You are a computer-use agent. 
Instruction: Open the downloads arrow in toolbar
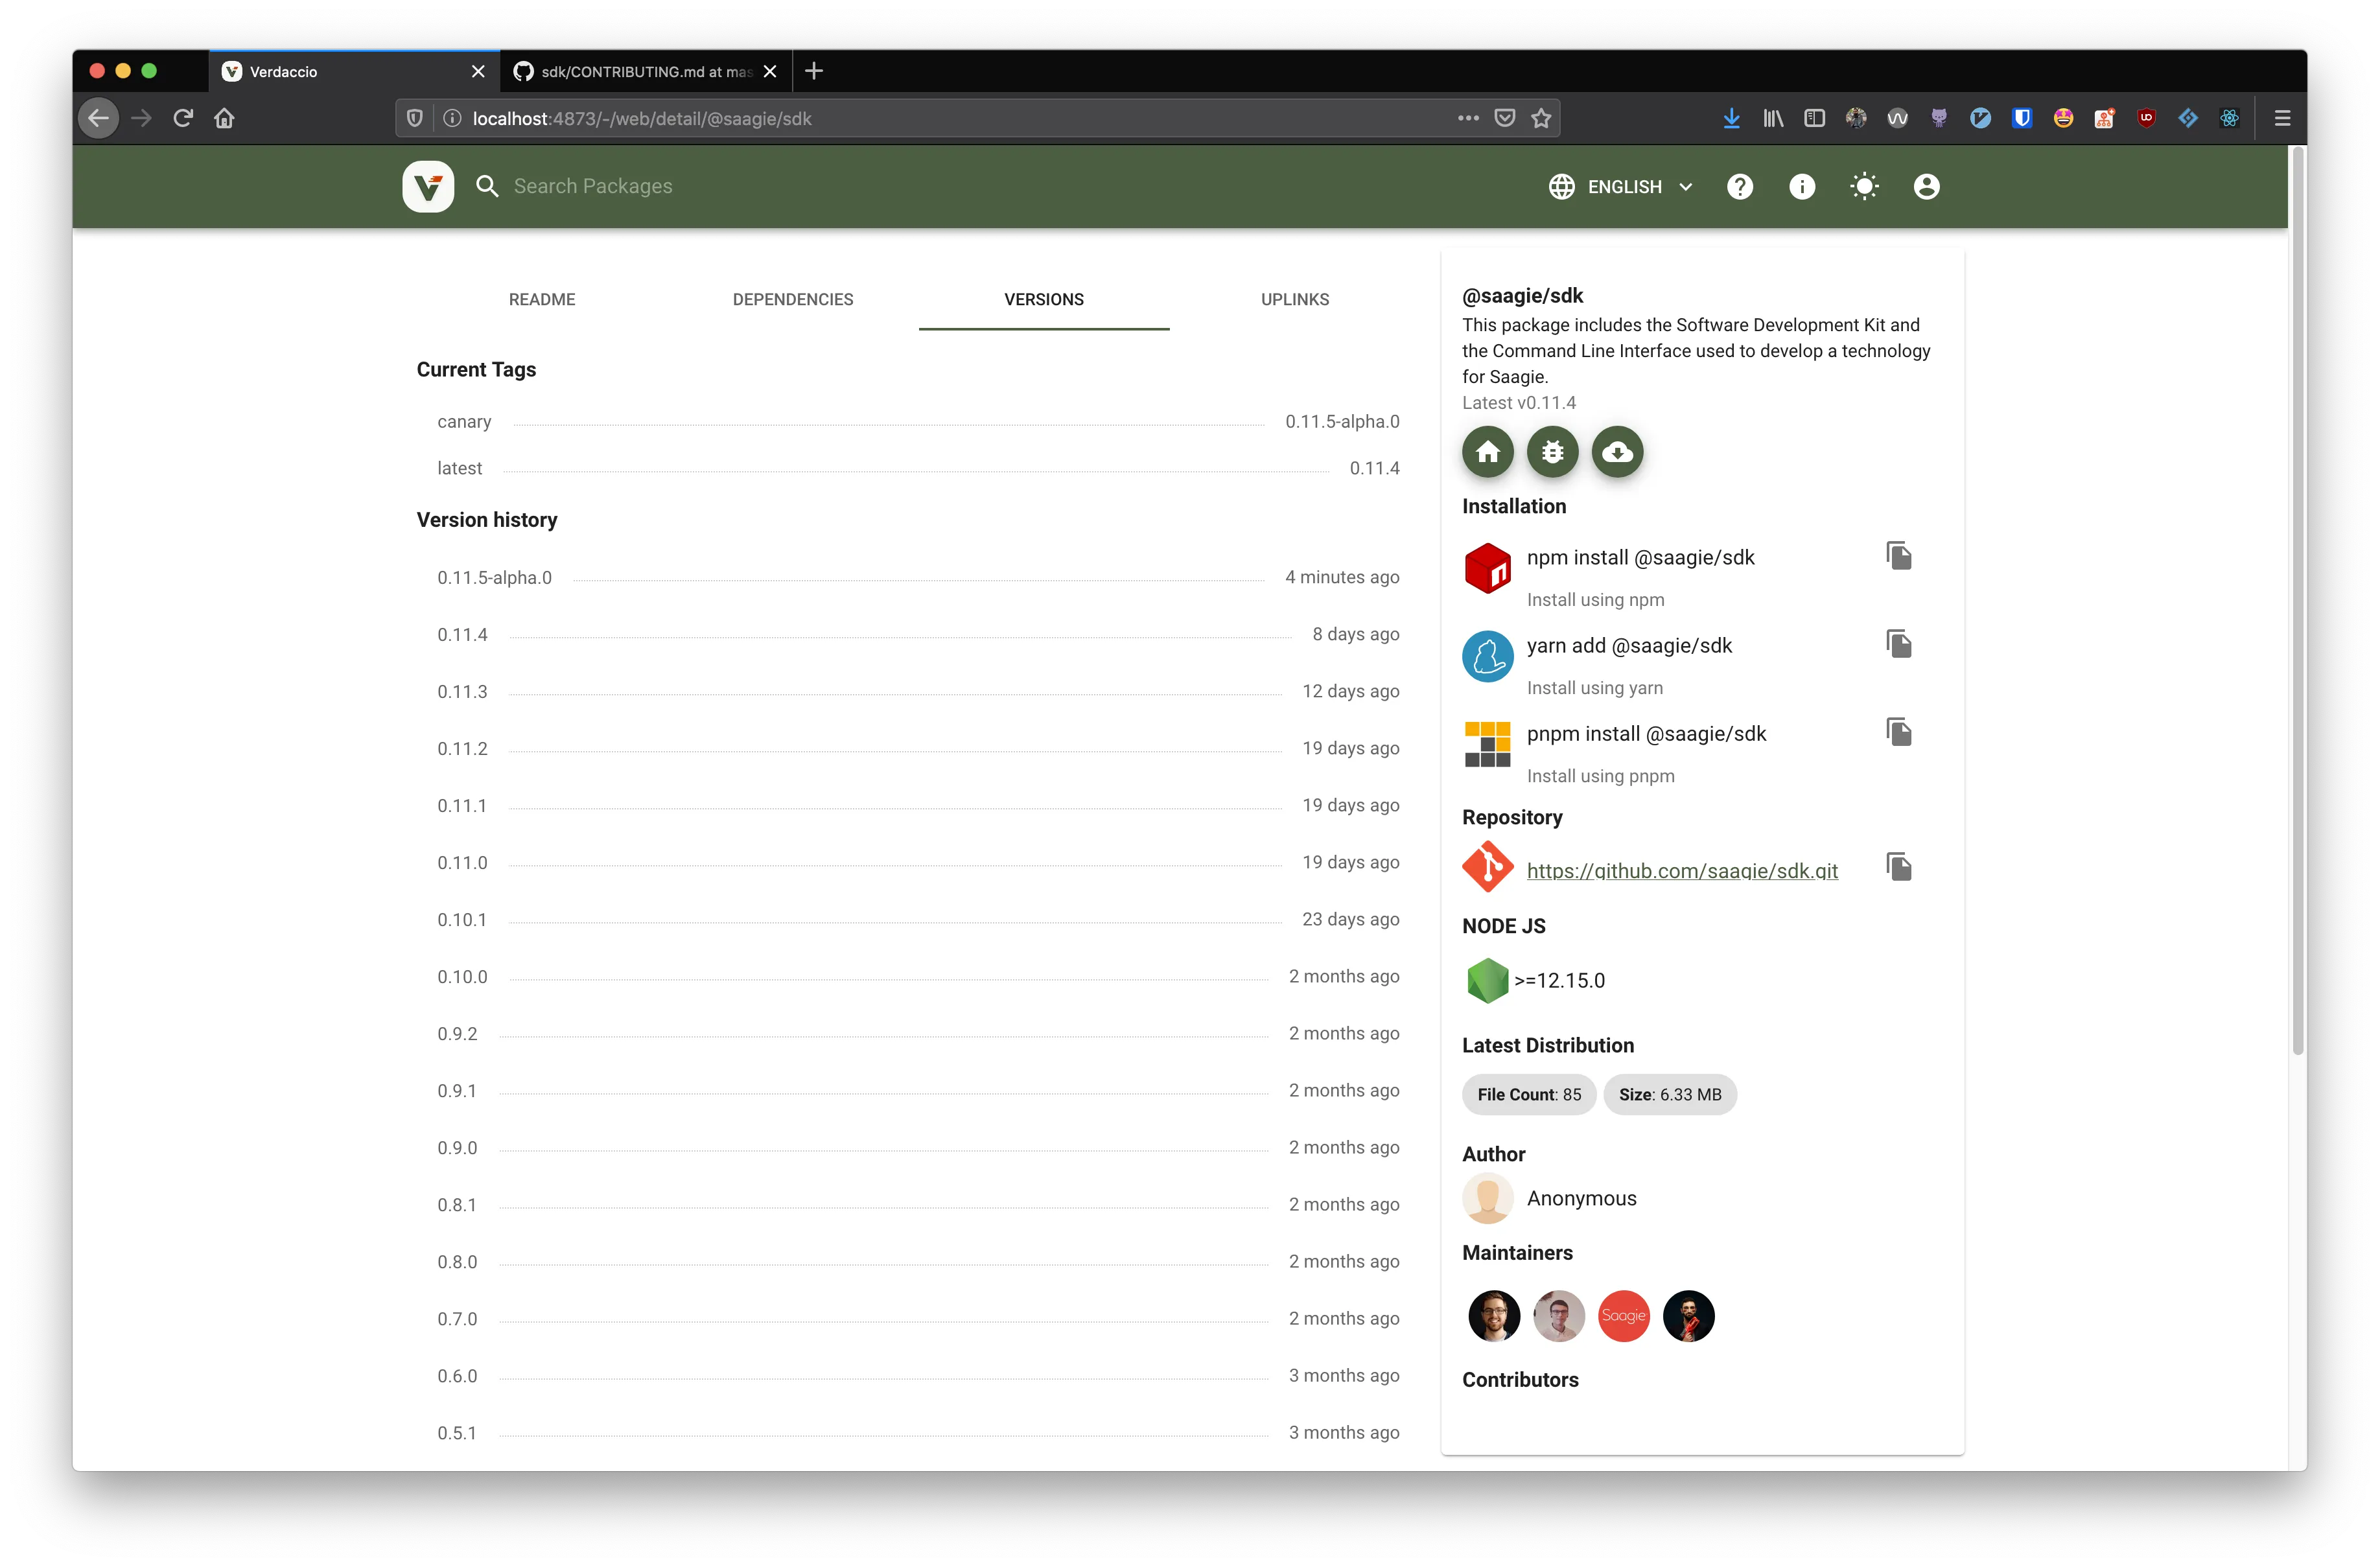pyautogui.click(x=1732, y=118)
